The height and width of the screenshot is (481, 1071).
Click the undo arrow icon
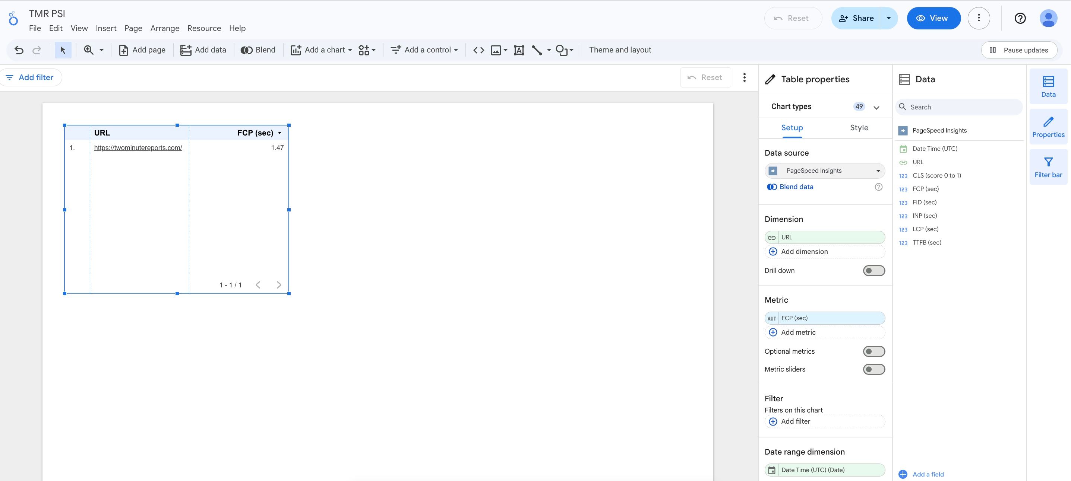point(19,50)
